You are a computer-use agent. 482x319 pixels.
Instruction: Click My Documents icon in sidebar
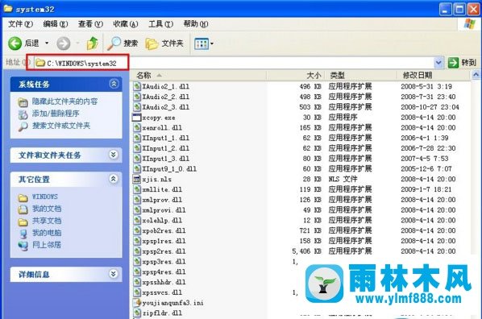[23, 209]
